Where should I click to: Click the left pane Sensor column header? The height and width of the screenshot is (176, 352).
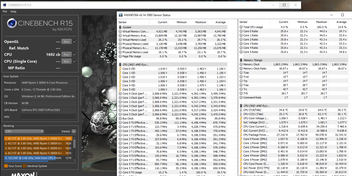(133, 22)
